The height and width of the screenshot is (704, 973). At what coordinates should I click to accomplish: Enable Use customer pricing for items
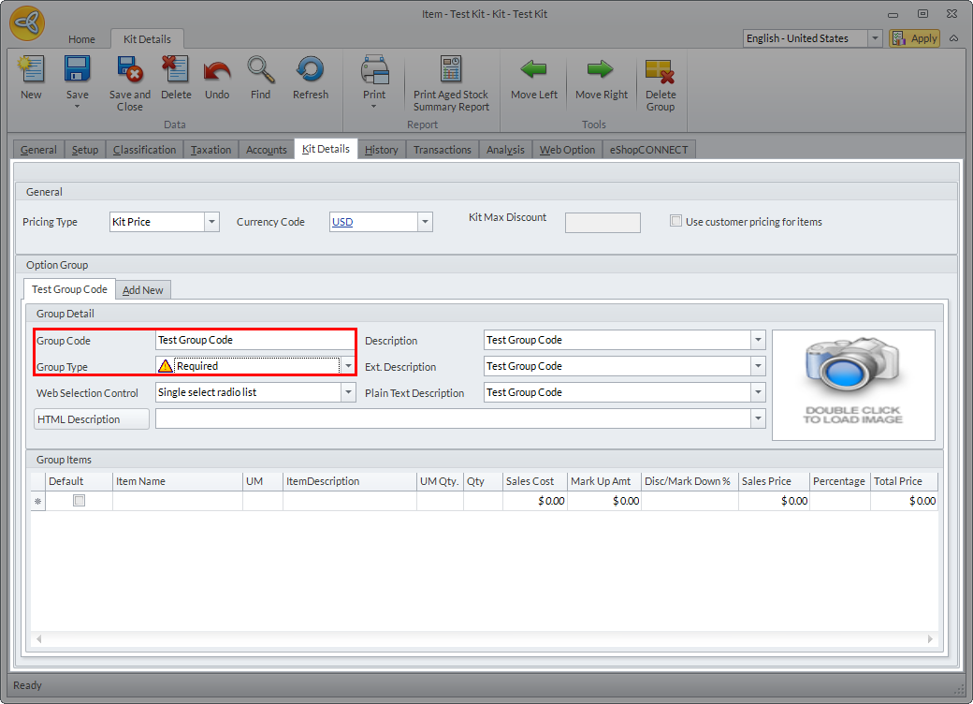676,222
